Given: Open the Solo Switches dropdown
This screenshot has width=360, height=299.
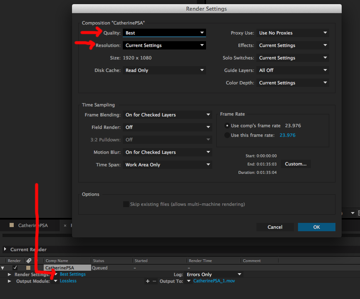Looking at the screenshot, I should click(x=293, y=58).
